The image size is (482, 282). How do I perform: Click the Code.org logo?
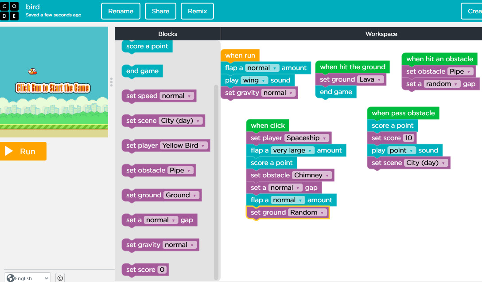point(9,11)
